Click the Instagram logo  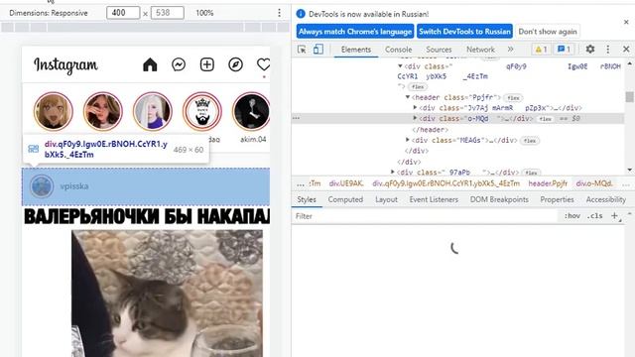pyautogui.click(x=65, y=65)
